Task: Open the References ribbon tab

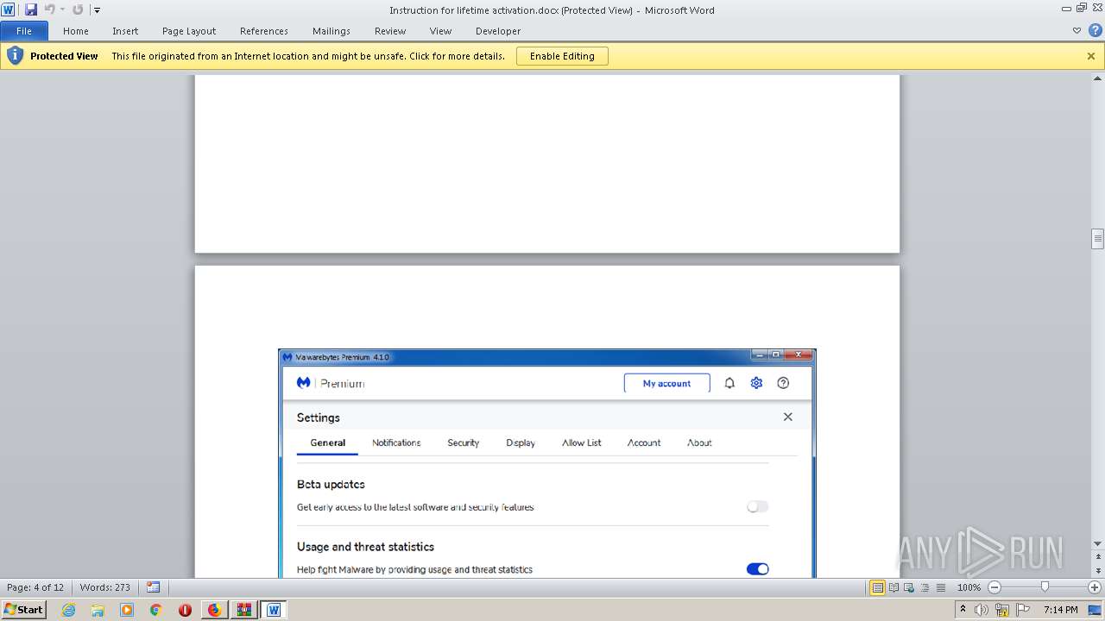Action: (264, 31)
